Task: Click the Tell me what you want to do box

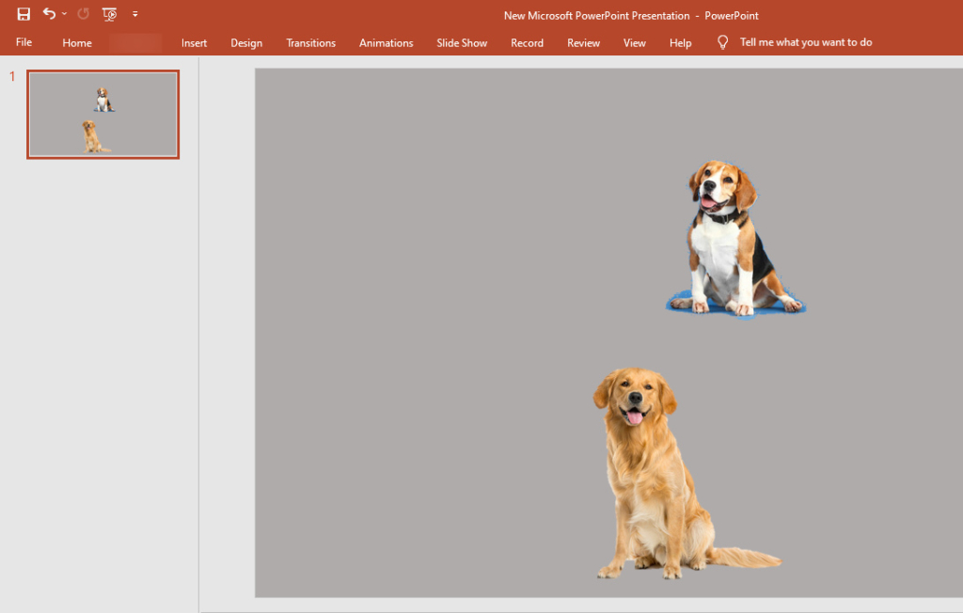Action: pyautogui.click(x=804, y=42)
